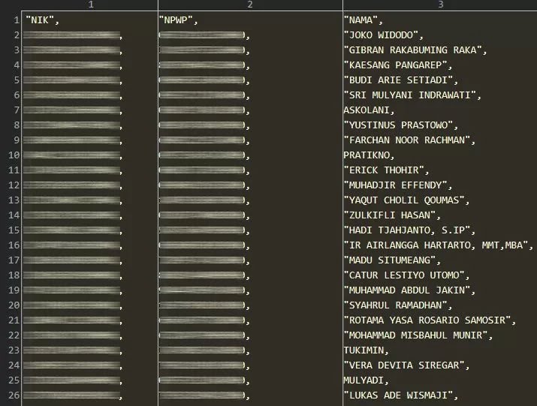Click the blurred NPWP value on line 14
The image size is (537, 406).
tap(203, 215)
